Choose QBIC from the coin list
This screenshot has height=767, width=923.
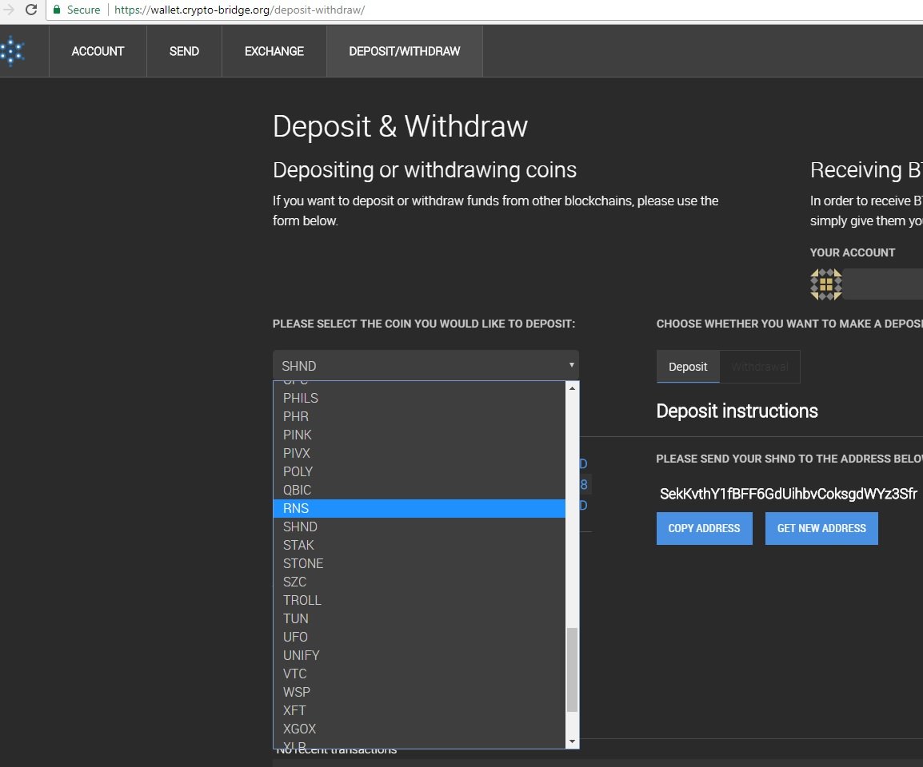[419, 490]
